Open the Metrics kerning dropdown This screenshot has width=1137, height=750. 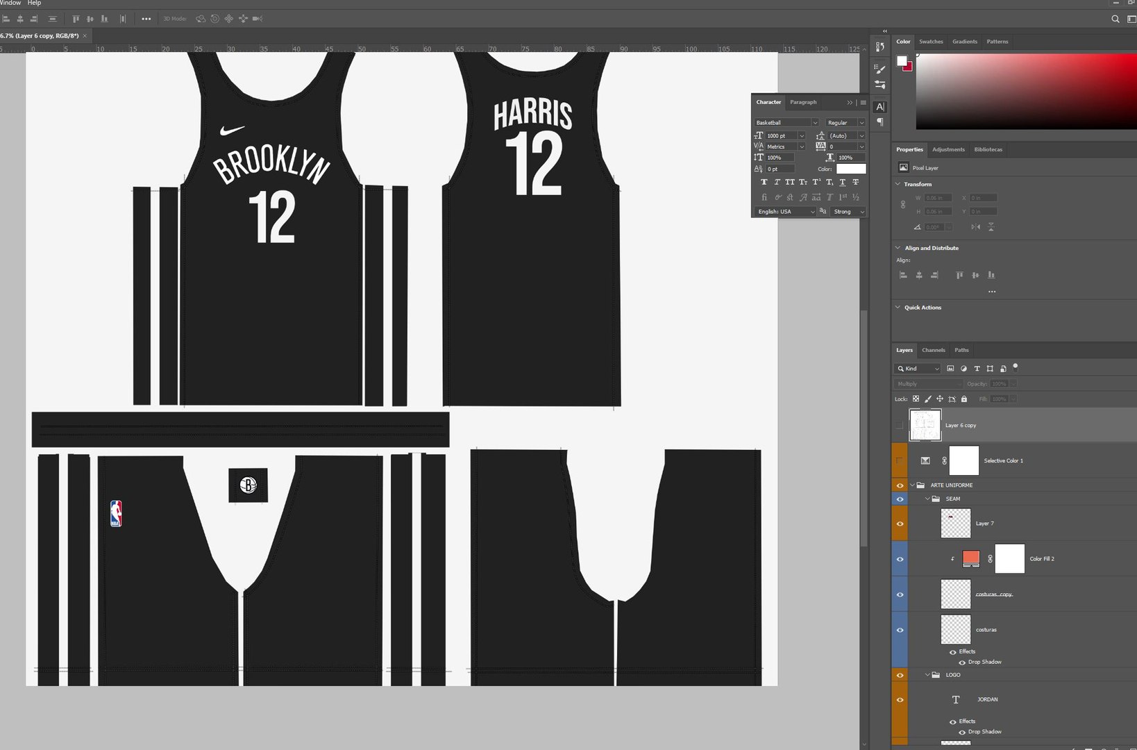[x=802, y=147]
